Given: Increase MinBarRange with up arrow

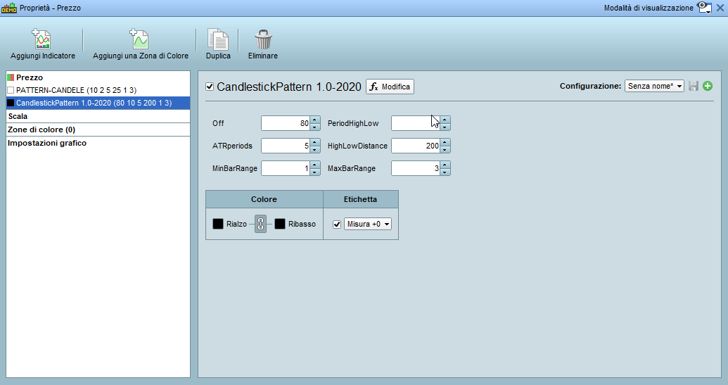Looking at the screenshot, I should point(315,165).
